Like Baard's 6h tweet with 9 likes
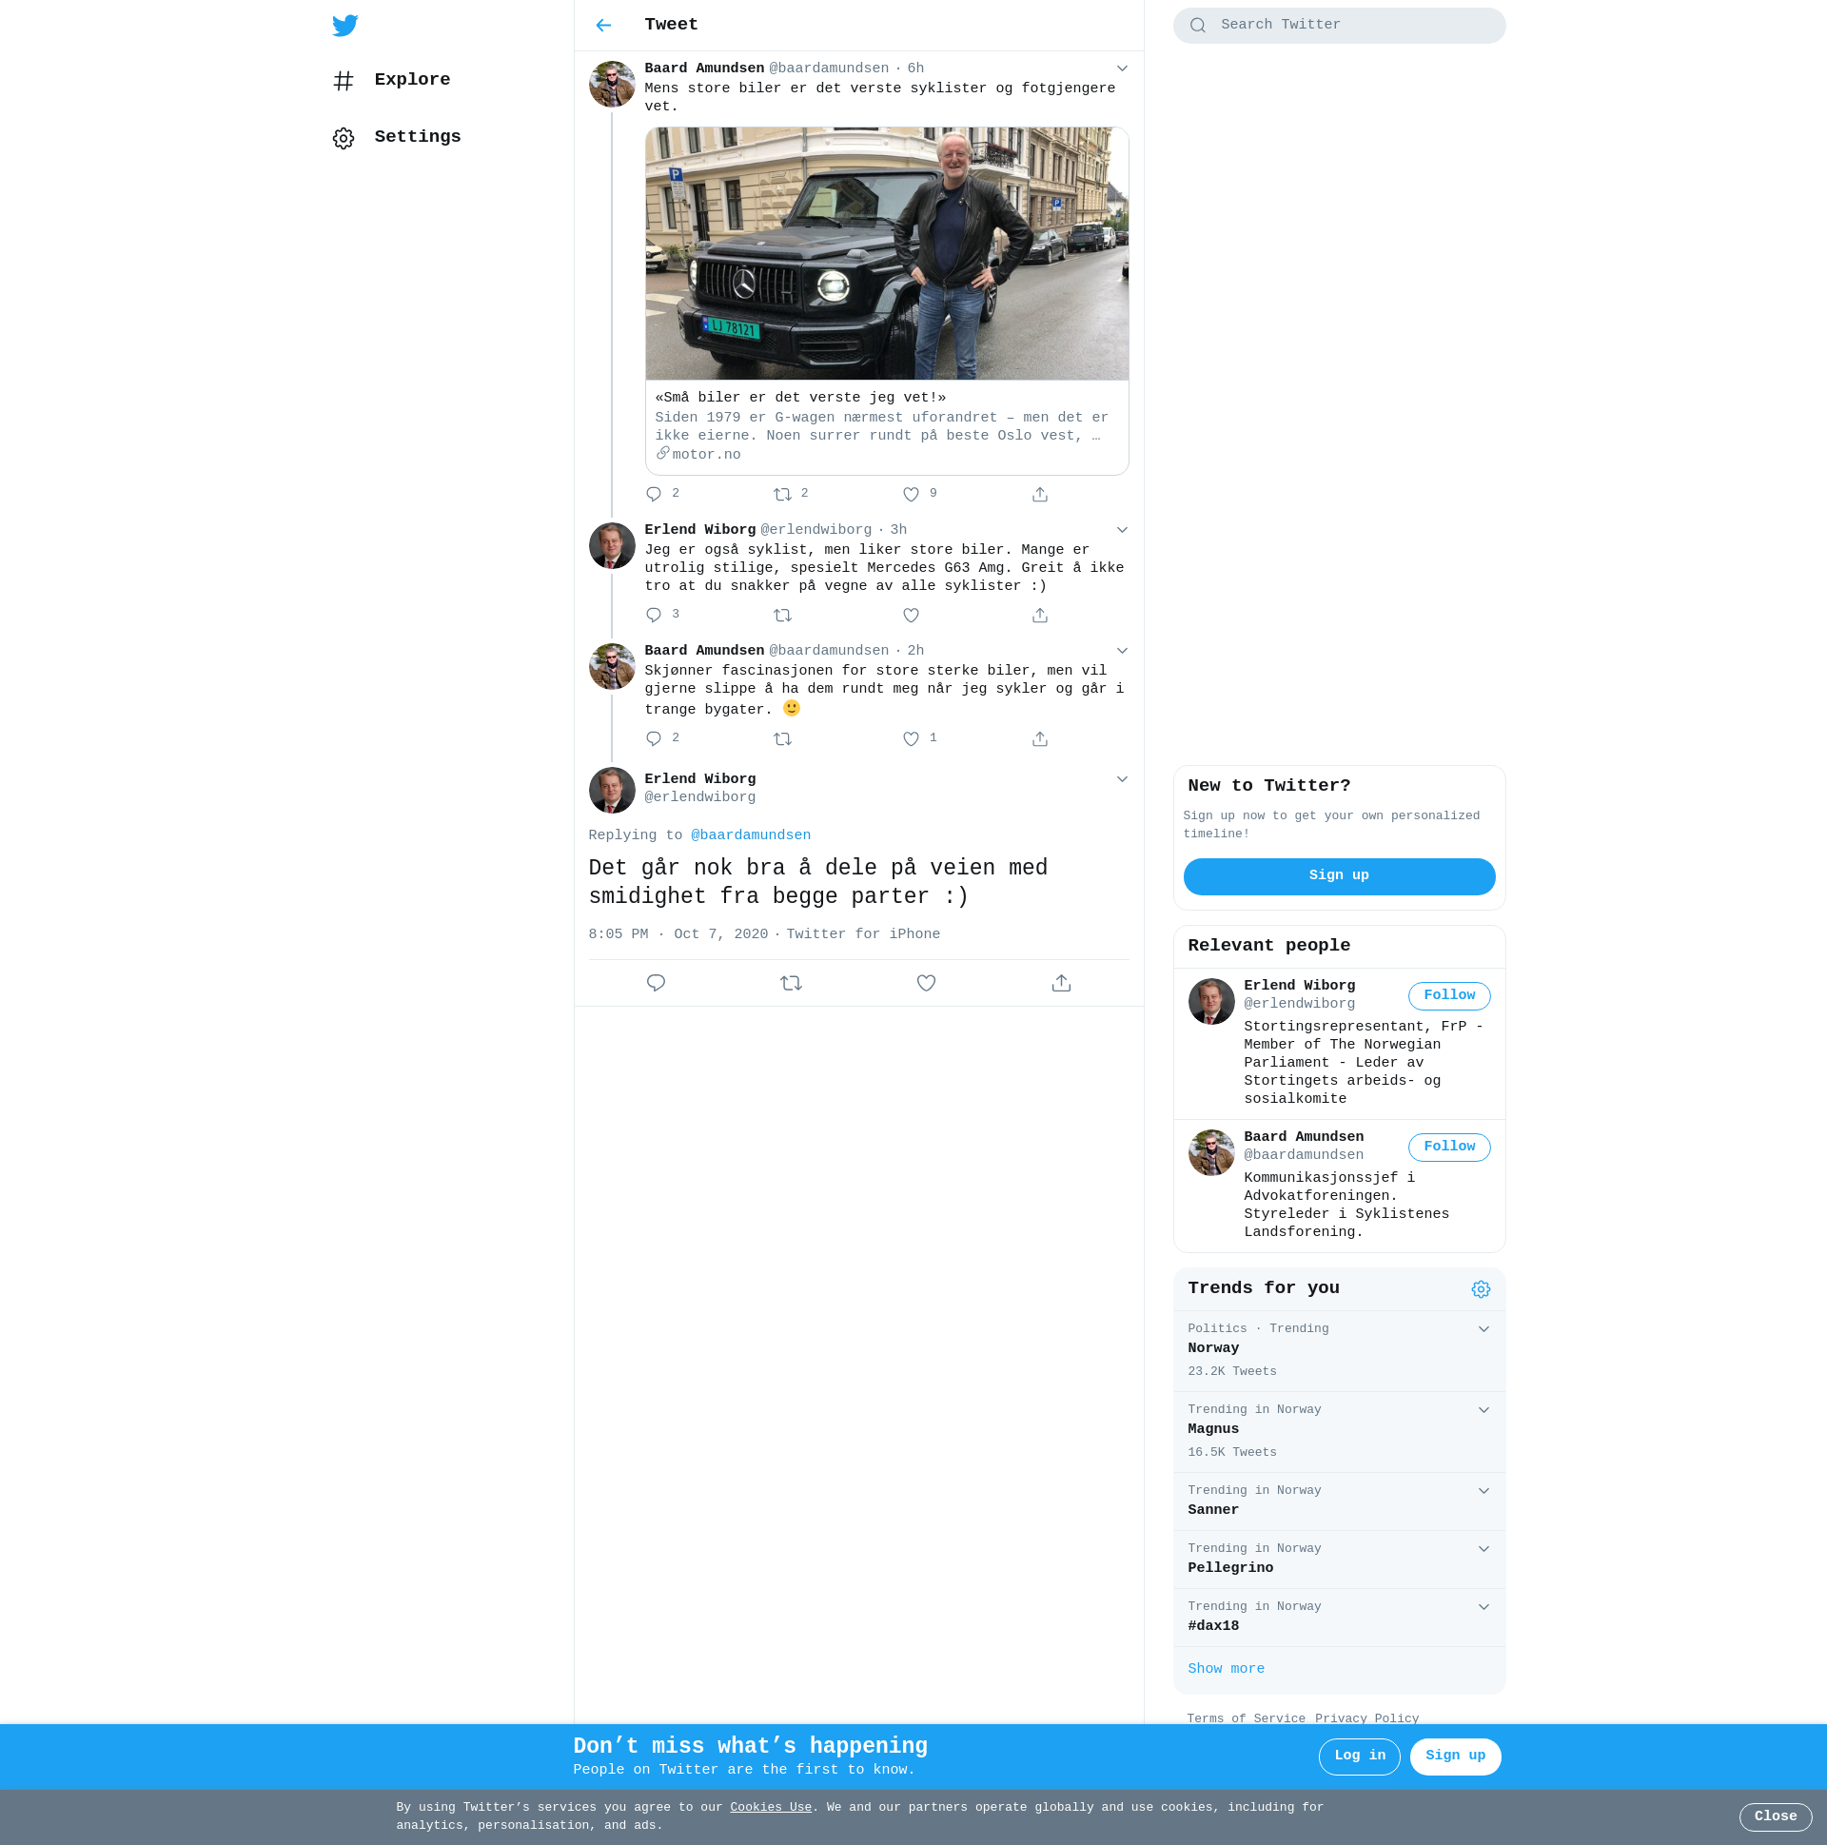Image resolution: width=1827 pixels, height=1845 pixels. 911,494
